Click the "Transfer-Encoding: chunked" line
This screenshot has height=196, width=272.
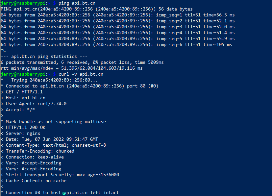click(x=40, y=151)
